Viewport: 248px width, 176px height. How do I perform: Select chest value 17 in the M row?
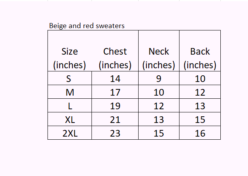tap(115, 92)
